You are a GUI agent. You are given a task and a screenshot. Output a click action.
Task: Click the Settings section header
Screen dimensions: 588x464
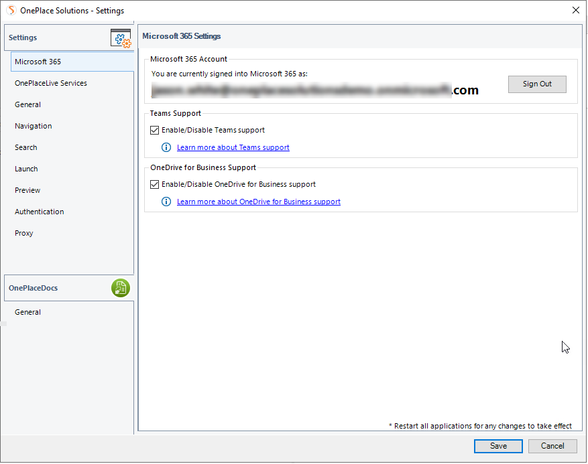tap(68, 37)
